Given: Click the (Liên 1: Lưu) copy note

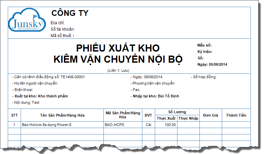Looking at the screenshot, I should click(118, 70).
